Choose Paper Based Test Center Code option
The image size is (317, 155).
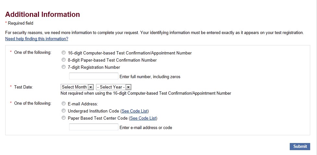64,118
